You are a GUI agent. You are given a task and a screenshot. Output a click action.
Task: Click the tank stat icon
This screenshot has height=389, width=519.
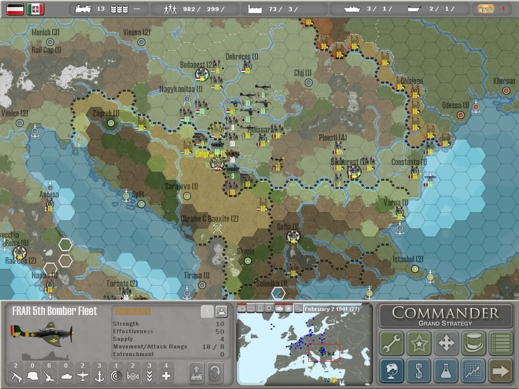click(x=66, y=376)
